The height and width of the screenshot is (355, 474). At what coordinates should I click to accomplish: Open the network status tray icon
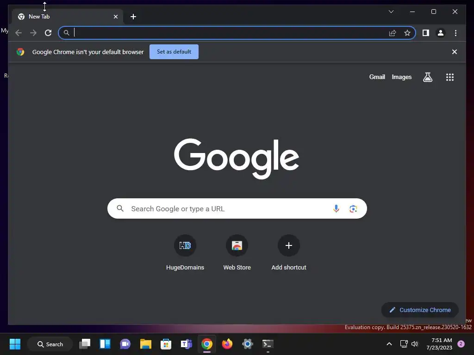[x=404, y=344]
